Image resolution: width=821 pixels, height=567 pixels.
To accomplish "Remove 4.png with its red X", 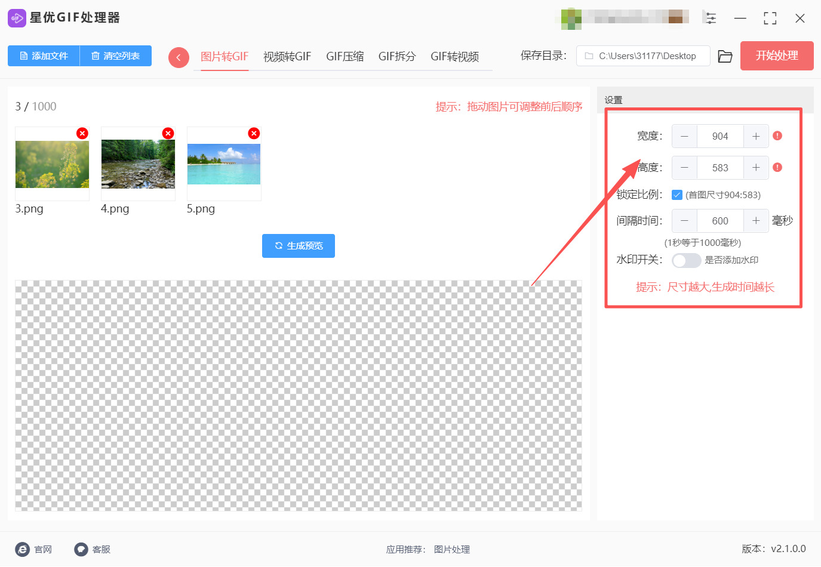I will click(168, 133).
